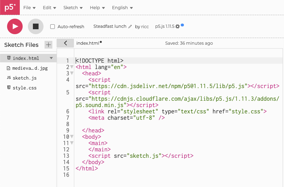Image resolution: width=284 pixels, height=187 pixels.
Task: Open p5.js version settings gear
Action: coord(178,27)
